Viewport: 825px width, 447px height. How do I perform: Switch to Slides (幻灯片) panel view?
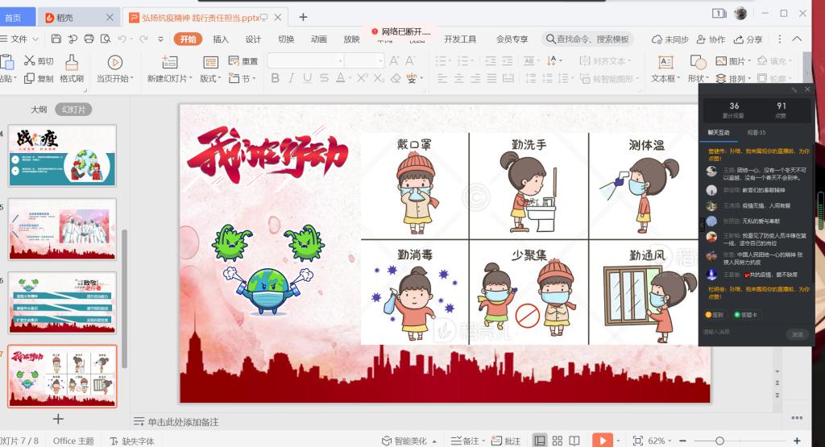[73, 110]
